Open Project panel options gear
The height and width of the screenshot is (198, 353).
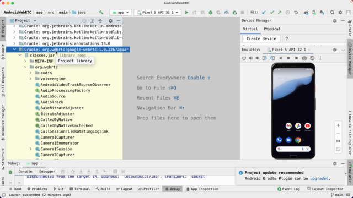tap(110, 21)
